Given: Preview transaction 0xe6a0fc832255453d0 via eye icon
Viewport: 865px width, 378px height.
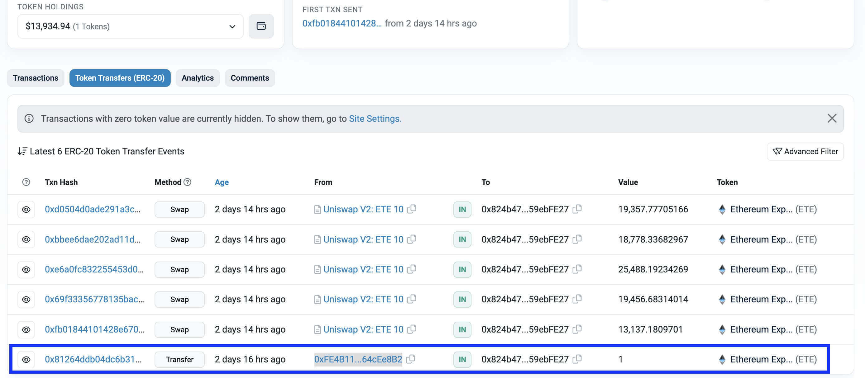Looking at the screenshot, I should (x=26, y=270).
